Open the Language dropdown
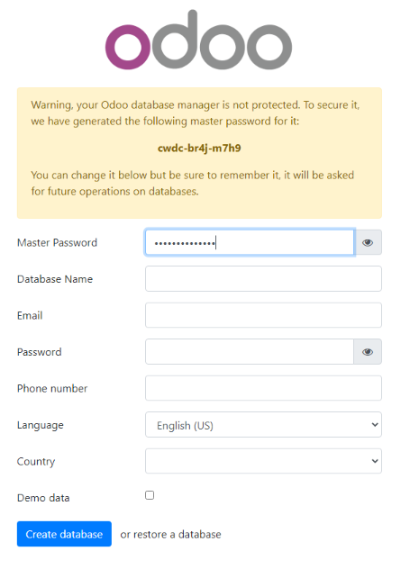 [x=263, y=425]
